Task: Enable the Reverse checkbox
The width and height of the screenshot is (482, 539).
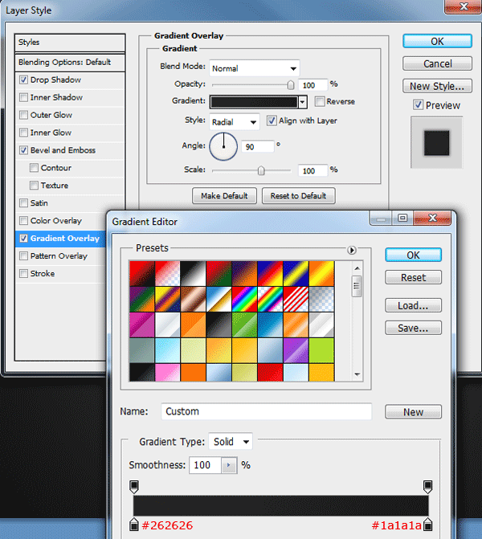Action: click(320, 101)
